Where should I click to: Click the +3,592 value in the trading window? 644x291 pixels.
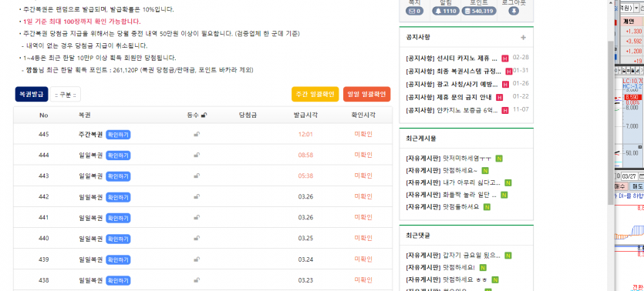634,42
